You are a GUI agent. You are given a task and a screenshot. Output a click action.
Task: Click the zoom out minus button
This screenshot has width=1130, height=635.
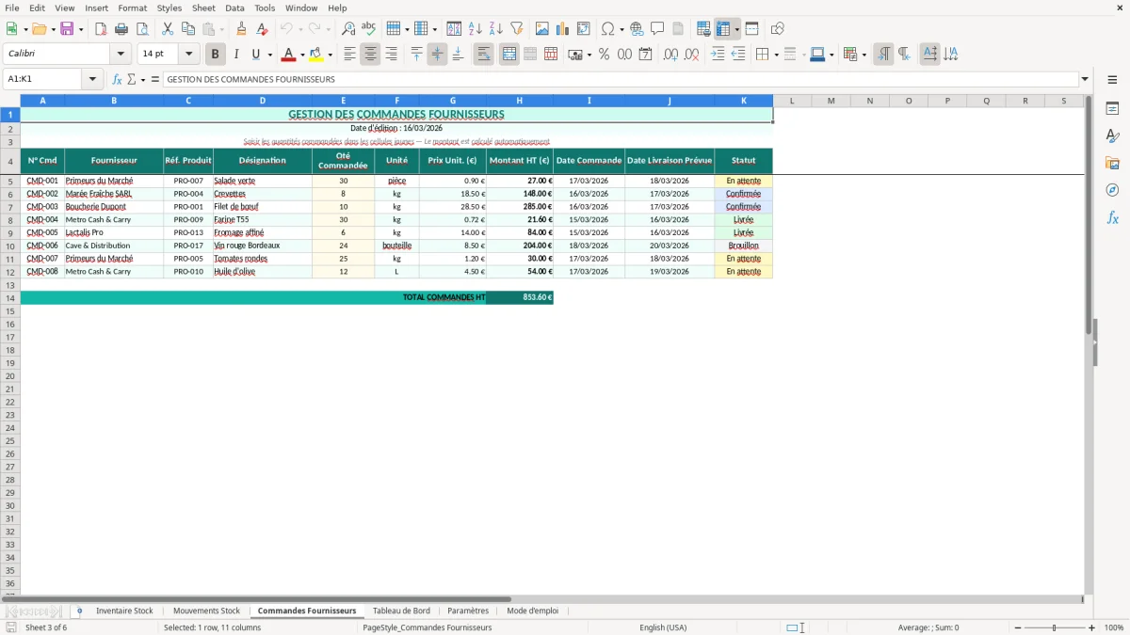(1017, 627)
